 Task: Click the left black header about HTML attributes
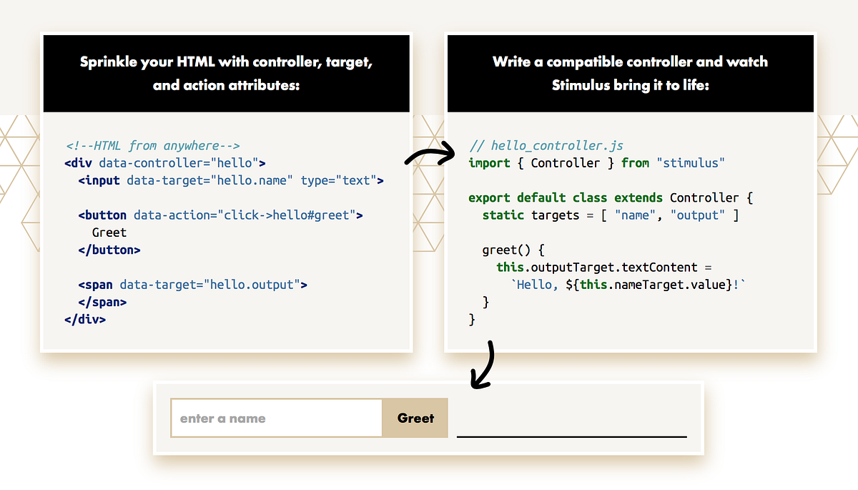coord(227,73)
